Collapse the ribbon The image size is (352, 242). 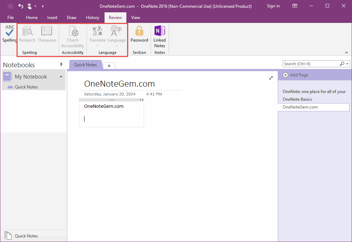click(346, 52)
